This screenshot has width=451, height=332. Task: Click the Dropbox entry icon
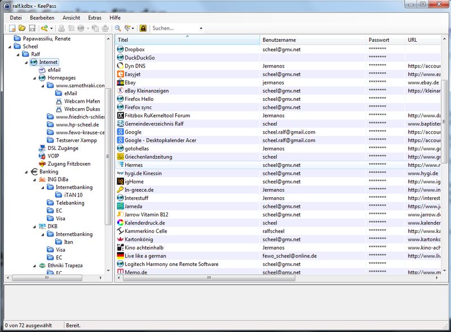[x=121, y=50]
